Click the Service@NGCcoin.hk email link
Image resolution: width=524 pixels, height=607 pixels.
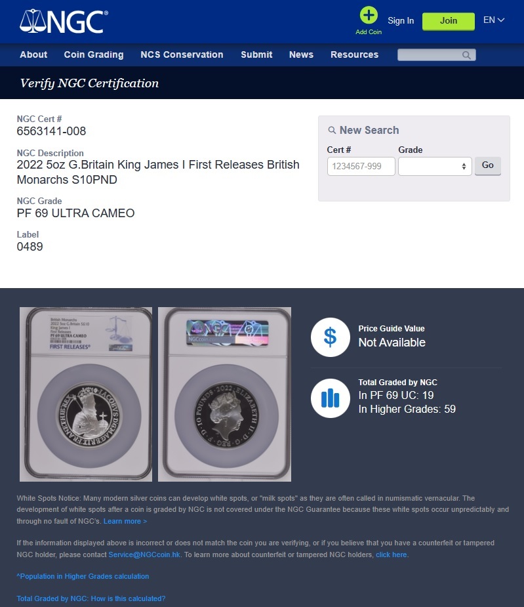pyautogui.click(x=144, y=555)
